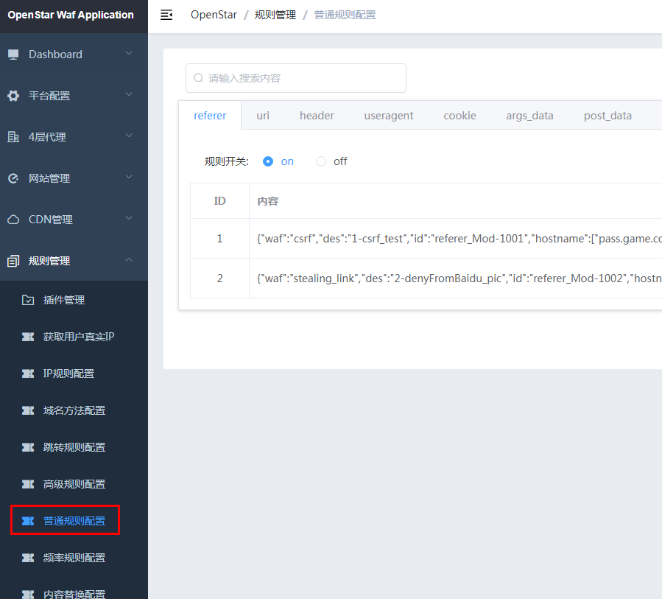Image resolution: width=662 pixels, height=599 pixels.
Task: Click the ID column header
Action: pos(219,201)
